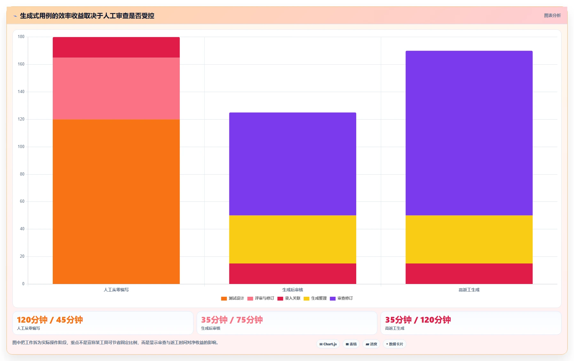The height and width of the screenshot is (361, 574).
Task: Click the yellow segment of 高返工生成 bar
Action: point(469,239)
